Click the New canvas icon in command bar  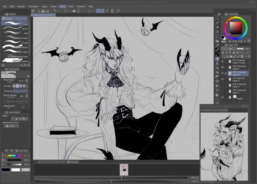point(39,11)
